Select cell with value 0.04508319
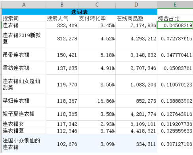 [175, 25]
